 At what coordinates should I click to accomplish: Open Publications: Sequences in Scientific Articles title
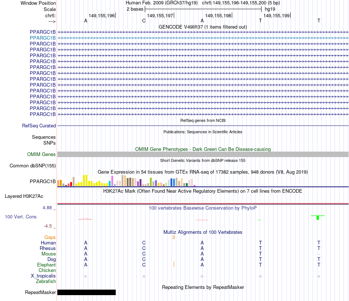203,132
